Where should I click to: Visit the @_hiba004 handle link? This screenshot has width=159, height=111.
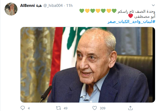pos(53,6)
